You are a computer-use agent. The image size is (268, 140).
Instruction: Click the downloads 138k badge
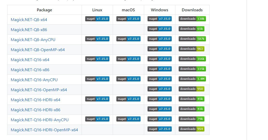coord(192,19)
